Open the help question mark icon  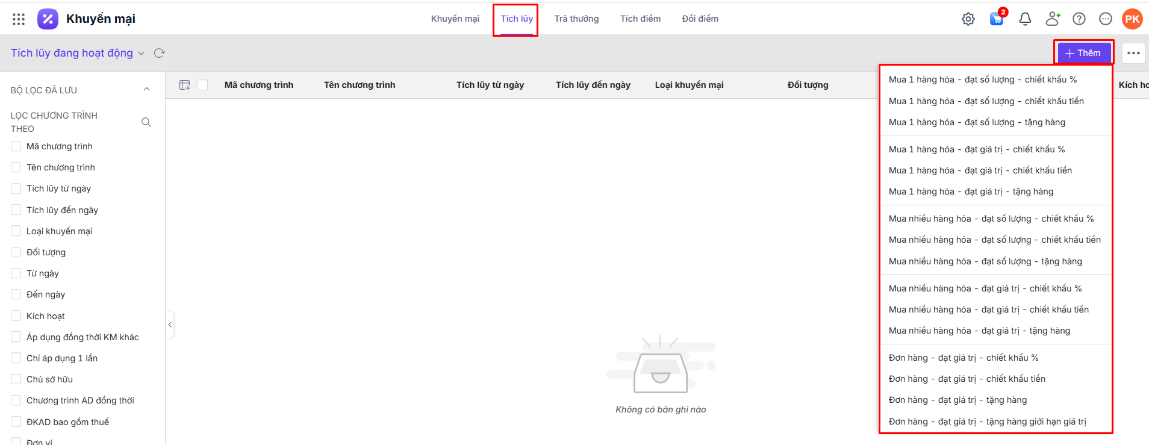[1079, 19]
